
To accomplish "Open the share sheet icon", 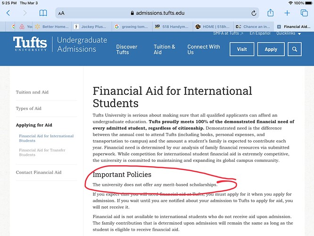I will point(270,13).
